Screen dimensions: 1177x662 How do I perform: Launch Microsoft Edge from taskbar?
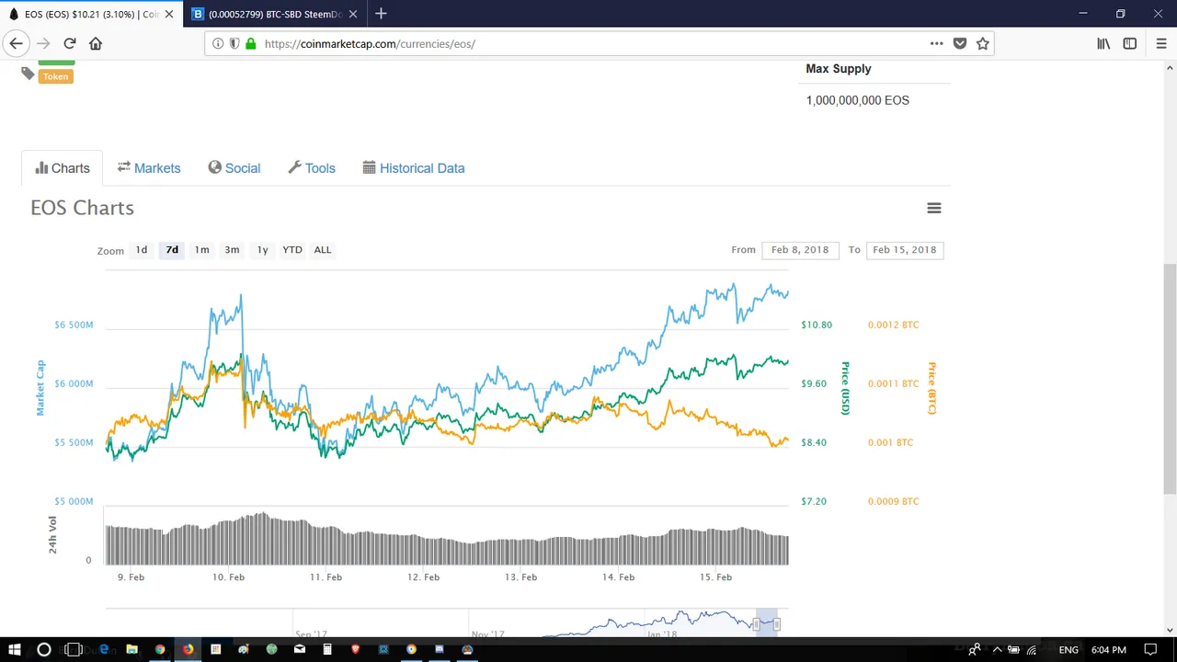coord(103,649)
